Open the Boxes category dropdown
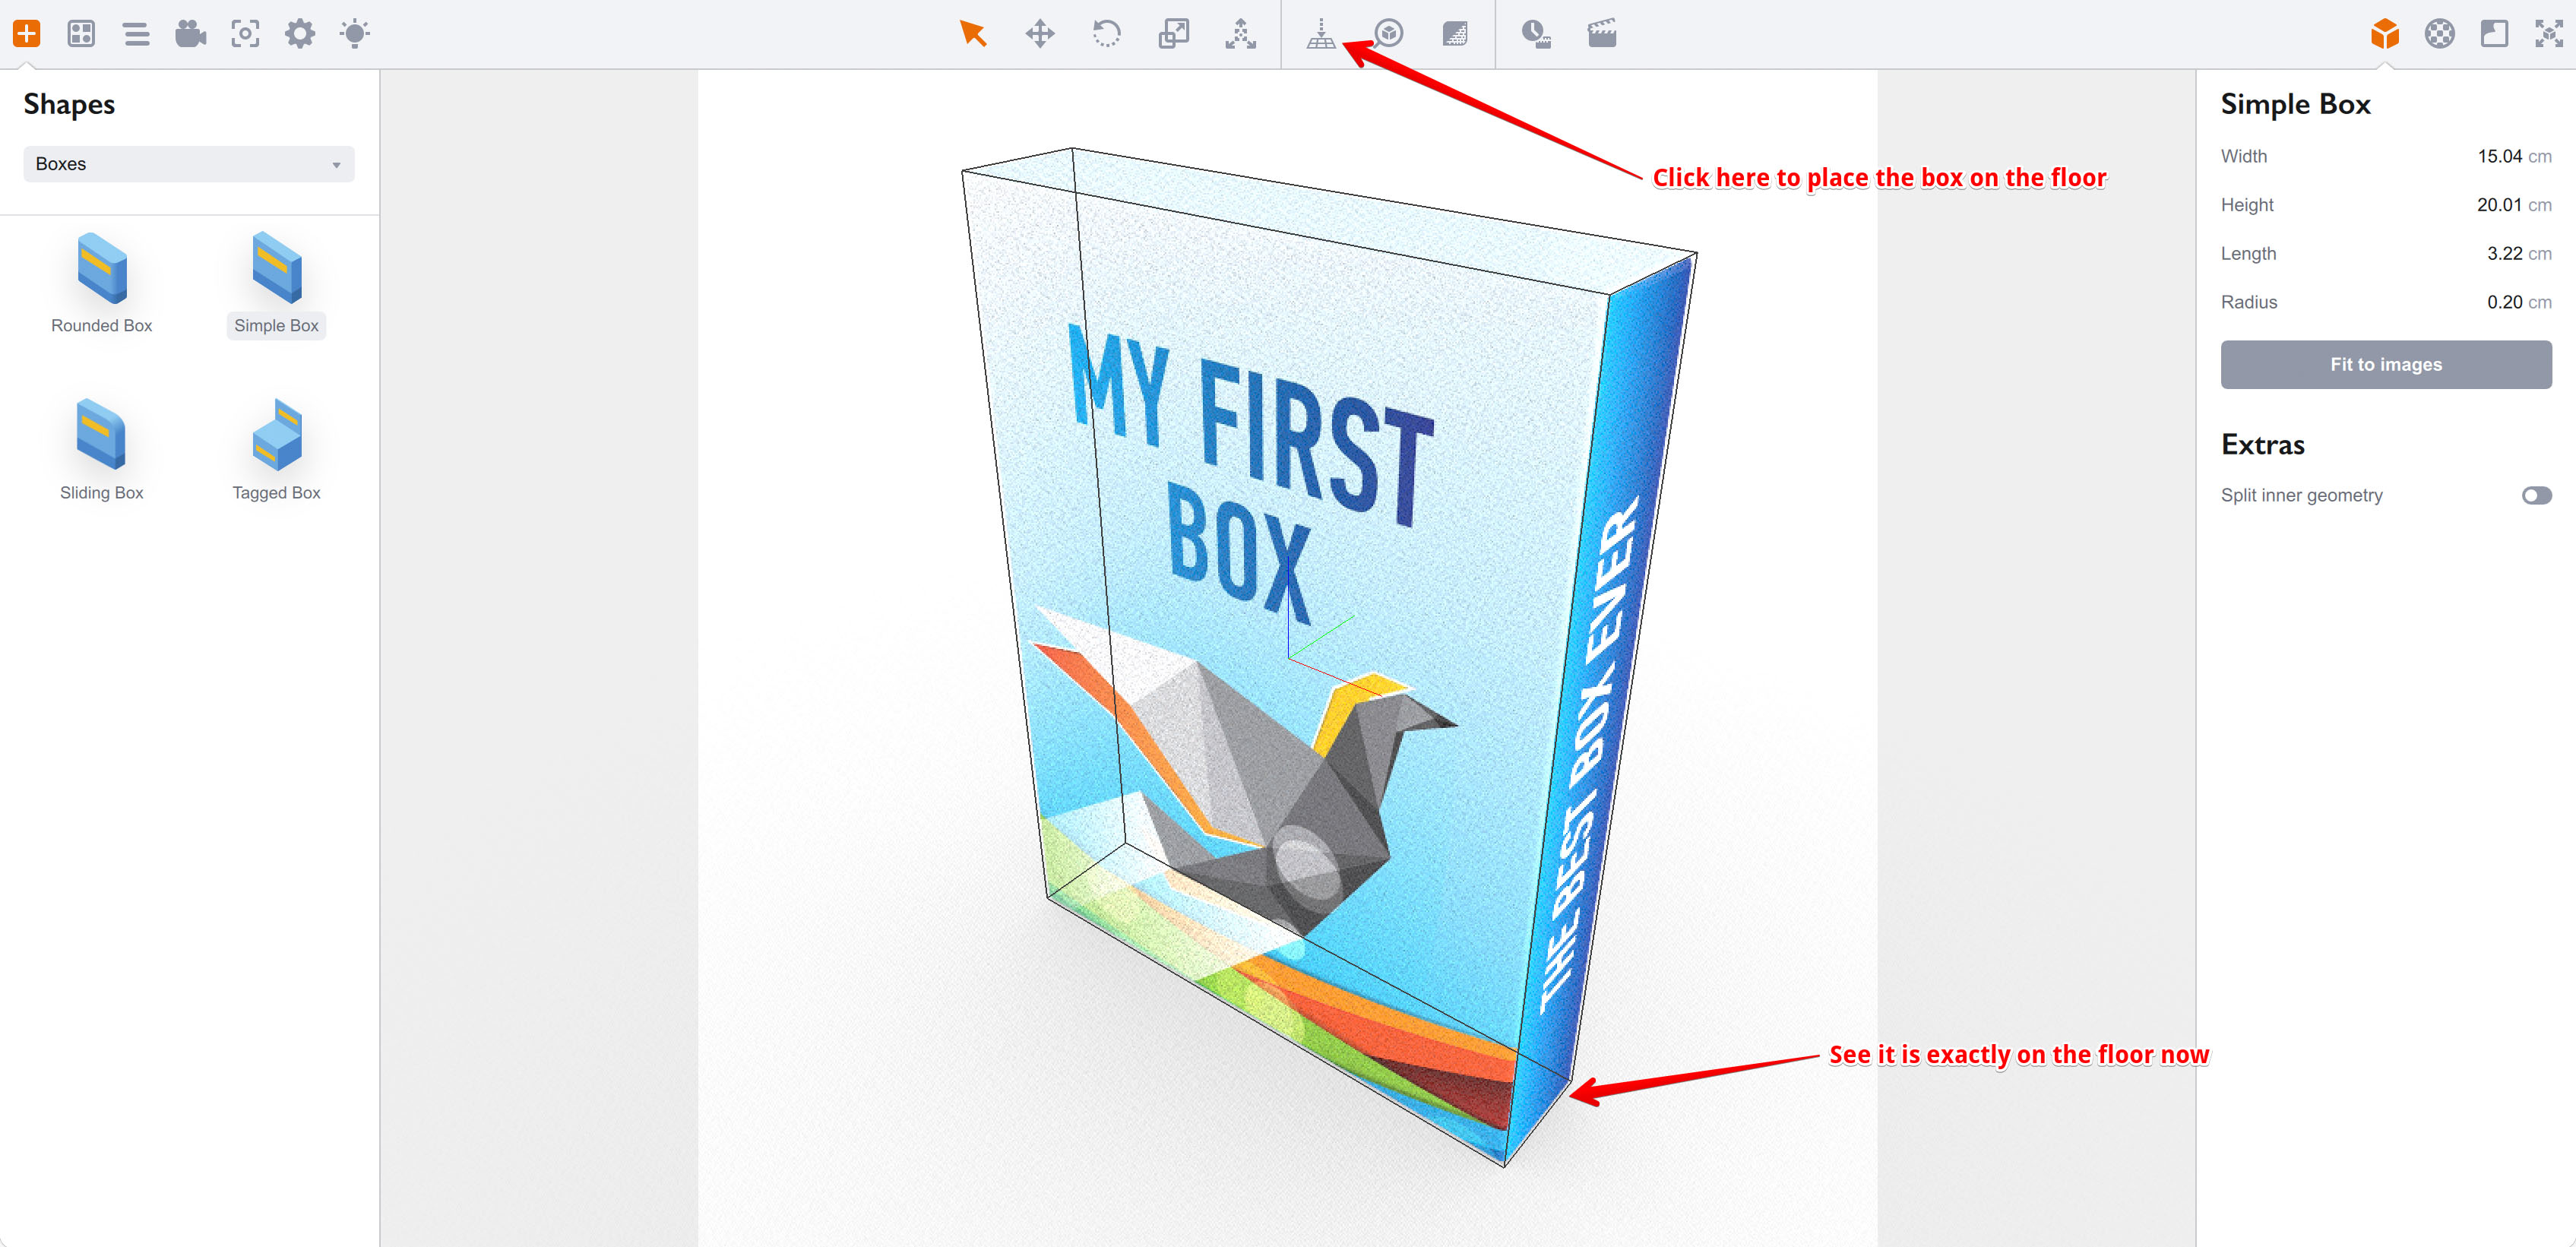 pyautogui.click(x=188, y=163)
